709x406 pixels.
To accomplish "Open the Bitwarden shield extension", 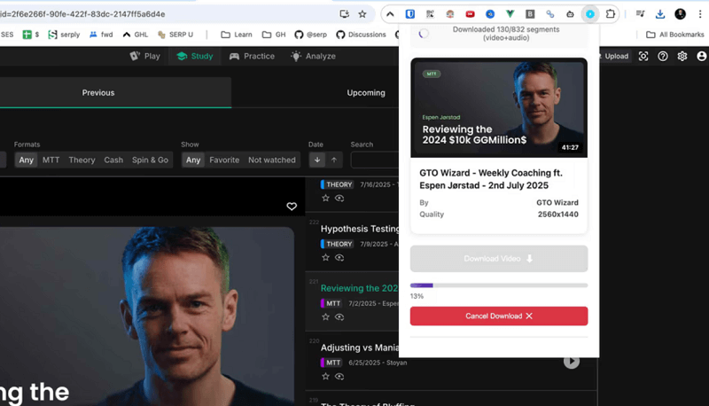I will point(410,14).
